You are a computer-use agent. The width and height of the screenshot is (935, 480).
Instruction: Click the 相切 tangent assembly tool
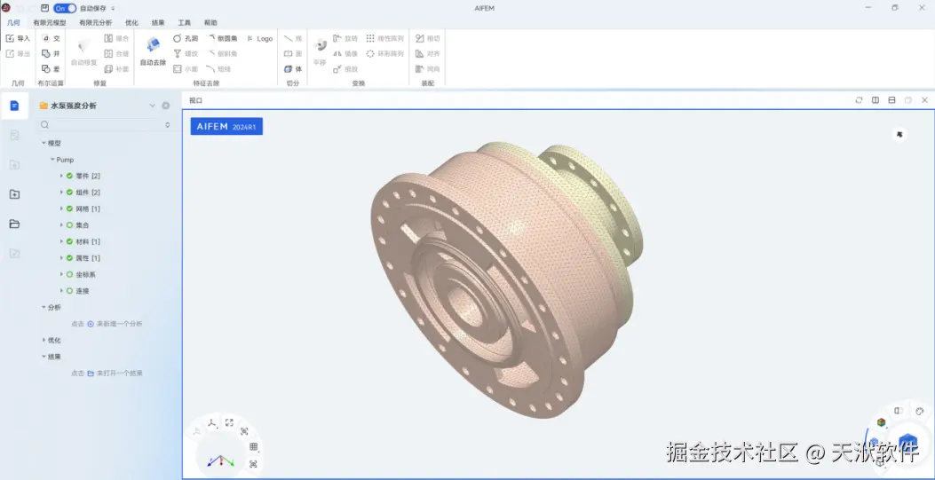tap(428, 38)
